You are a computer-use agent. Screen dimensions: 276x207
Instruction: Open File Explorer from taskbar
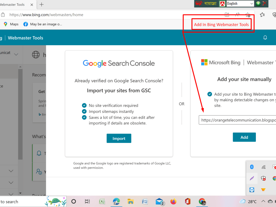pos(131,201)
